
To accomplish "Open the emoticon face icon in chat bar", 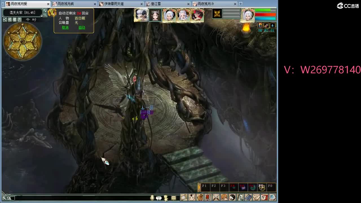I will pos(159,198).
